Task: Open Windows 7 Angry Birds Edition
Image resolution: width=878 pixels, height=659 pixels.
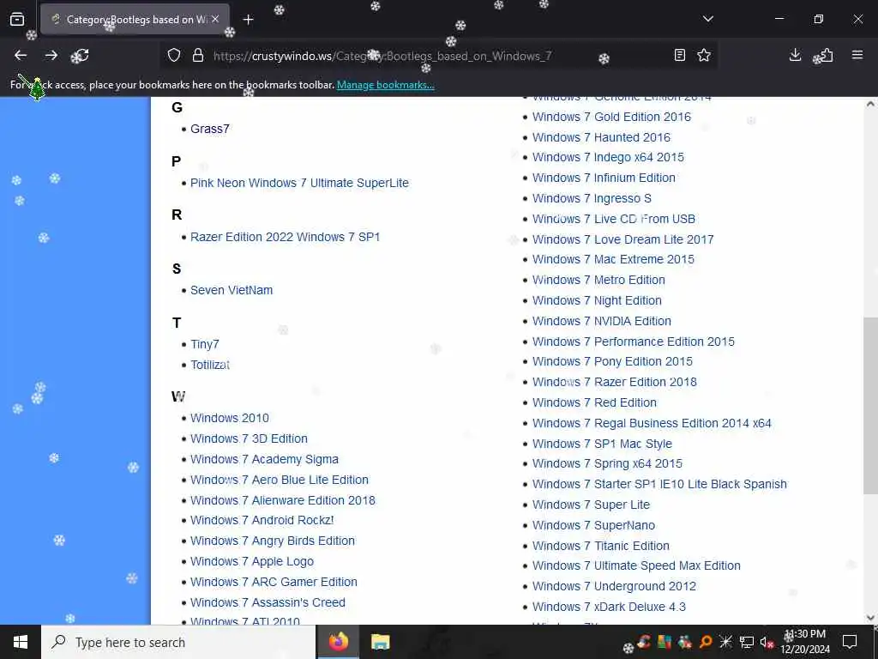Action: tap(273, 541)
